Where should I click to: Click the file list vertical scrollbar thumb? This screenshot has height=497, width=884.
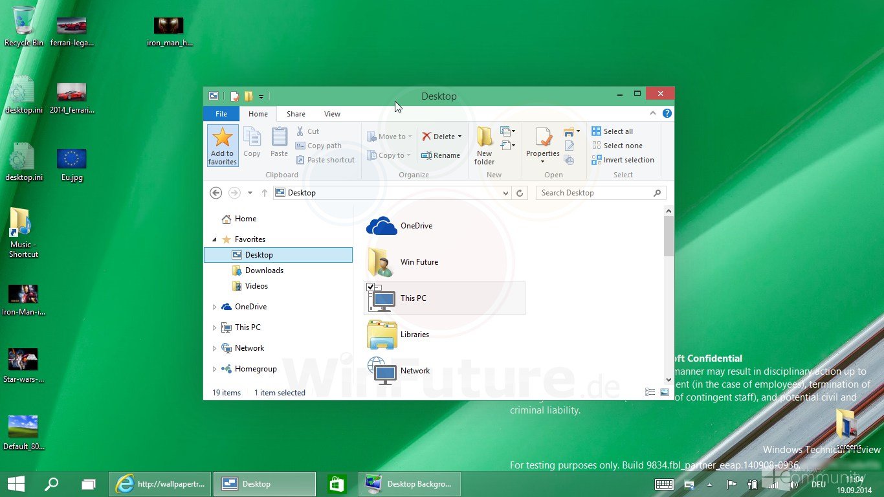[669, 236]
